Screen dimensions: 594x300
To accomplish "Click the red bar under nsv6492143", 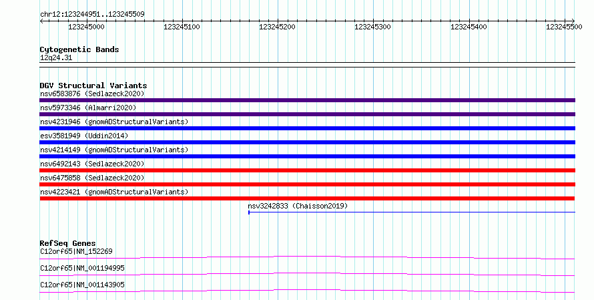I will click(307, 170).
